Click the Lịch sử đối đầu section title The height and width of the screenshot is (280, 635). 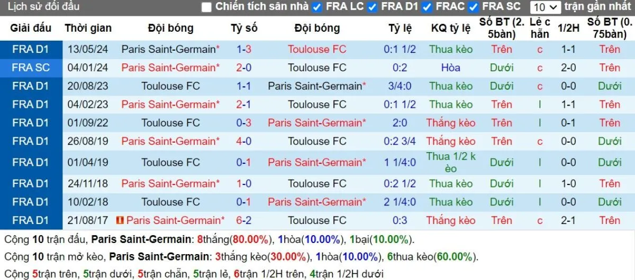click(x=44, y=7)
